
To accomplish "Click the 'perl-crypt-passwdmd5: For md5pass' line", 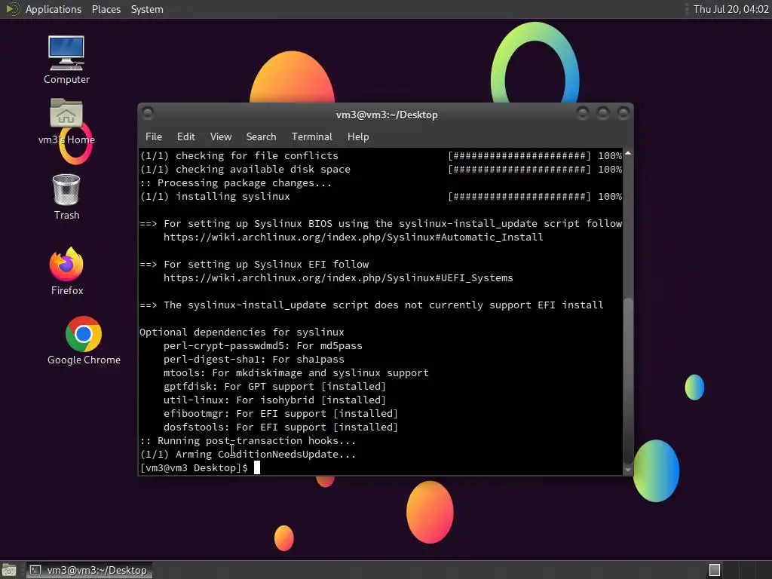I will [x=263, y=345].
